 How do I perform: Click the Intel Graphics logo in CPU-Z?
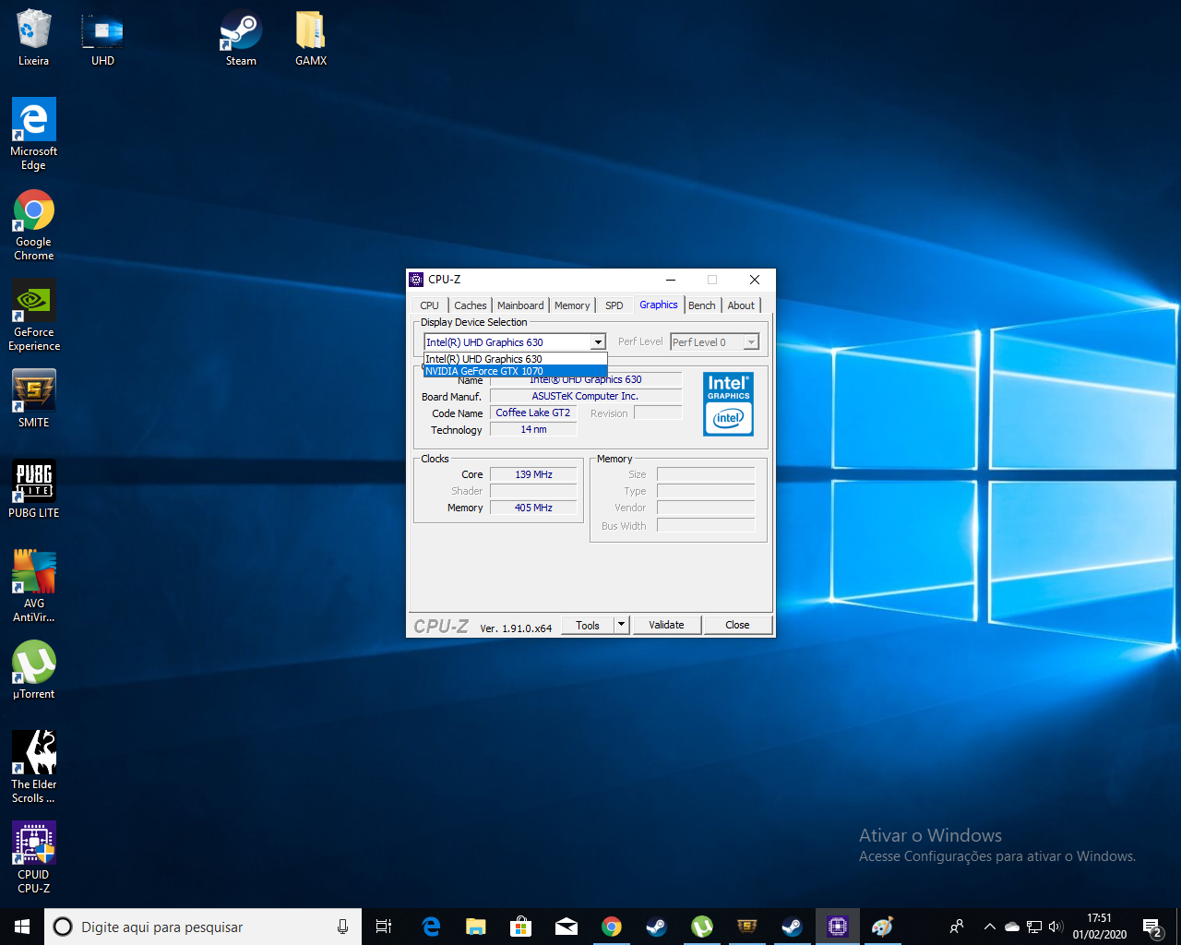(x=728, y=403)
